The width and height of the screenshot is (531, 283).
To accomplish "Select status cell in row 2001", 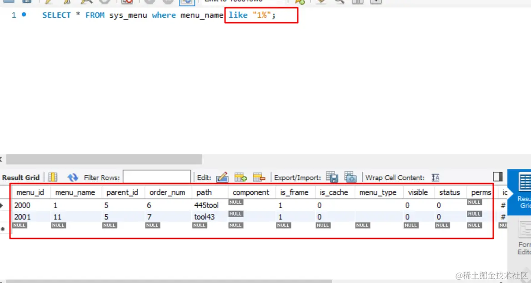I will point(451,217).
